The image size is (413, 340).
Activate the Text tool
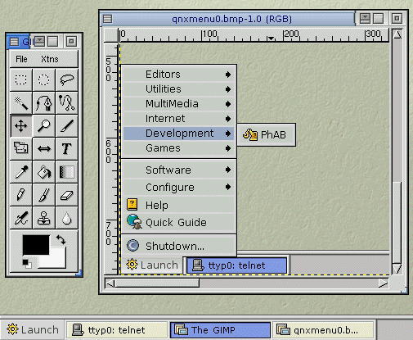point(67,148)
